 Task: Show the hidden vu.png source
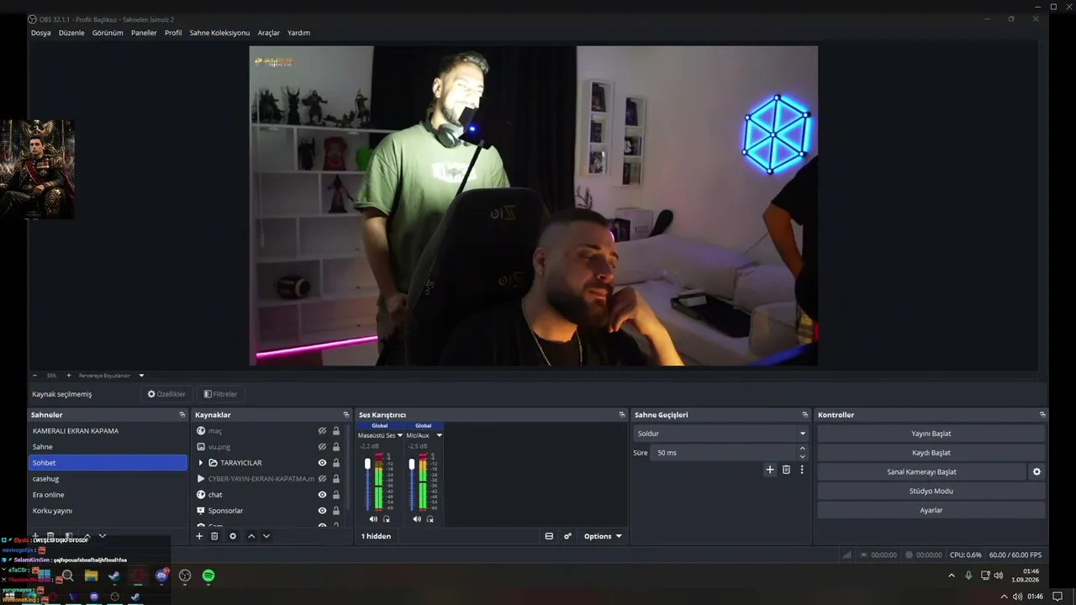tap(322, 447)
